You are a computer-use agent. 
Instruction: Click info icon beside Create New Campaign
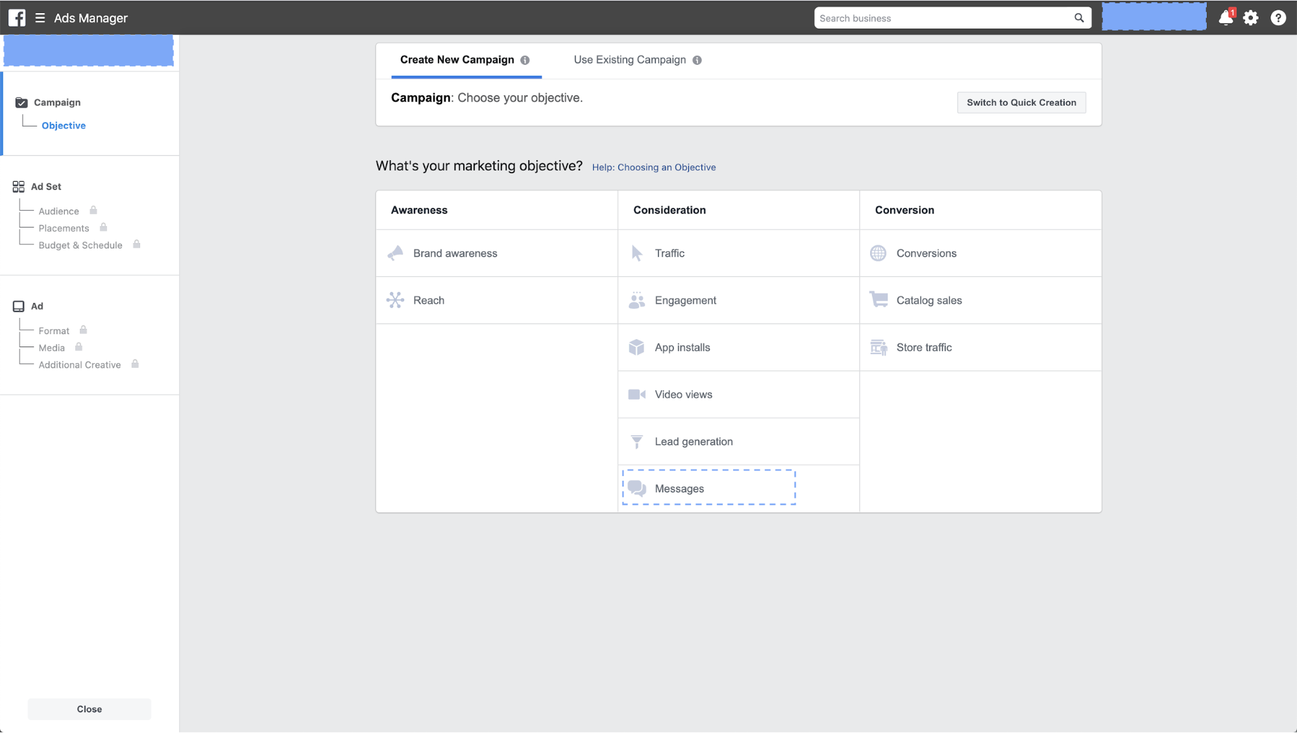[525, 60]
